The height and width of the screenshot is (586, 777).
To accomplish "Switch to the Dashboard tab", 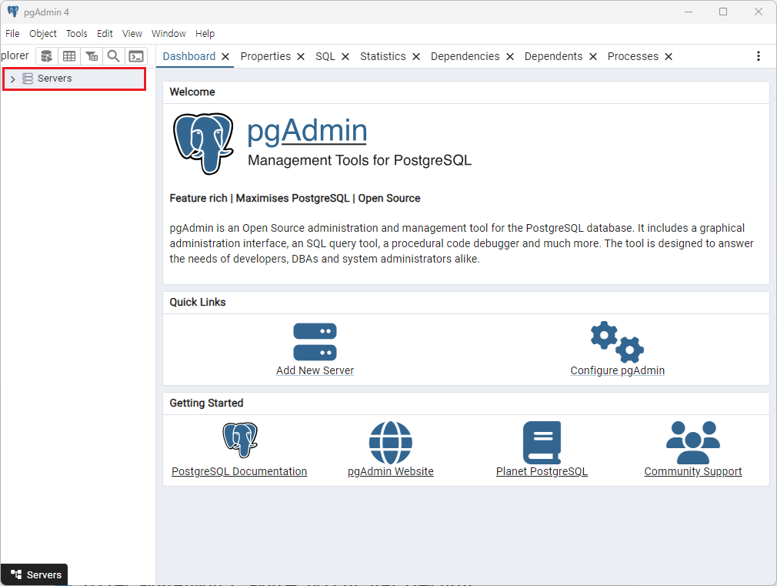I will click(x=188, y=56).
